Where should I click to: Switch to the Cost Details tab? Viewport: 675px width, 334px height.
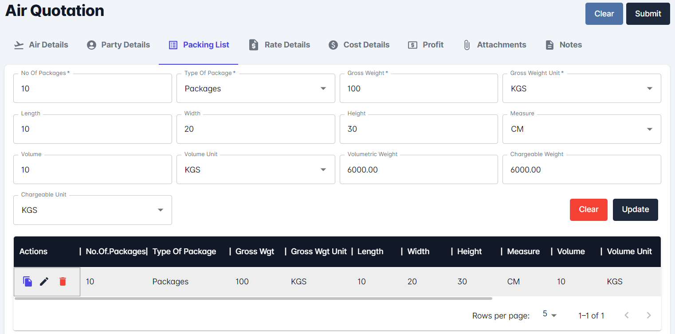coord(359,45)
